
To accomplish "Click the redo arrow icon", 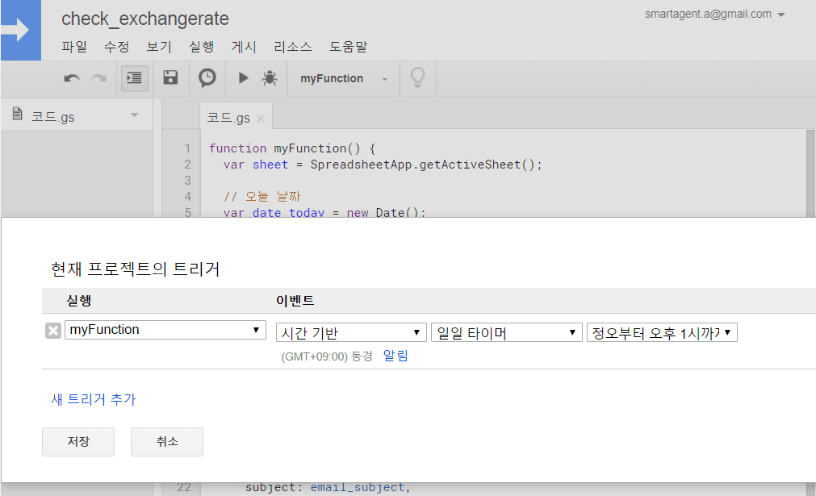I will pyautogui.click(x=98, y=78).
